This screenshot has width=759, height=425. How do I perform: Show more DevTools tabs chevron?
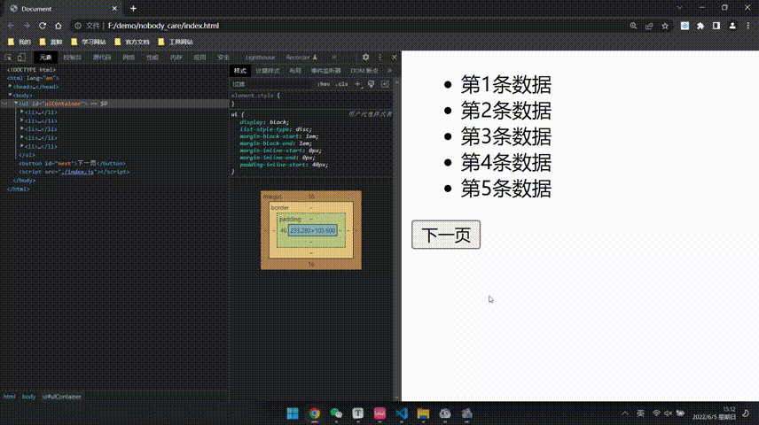(333, 57)
